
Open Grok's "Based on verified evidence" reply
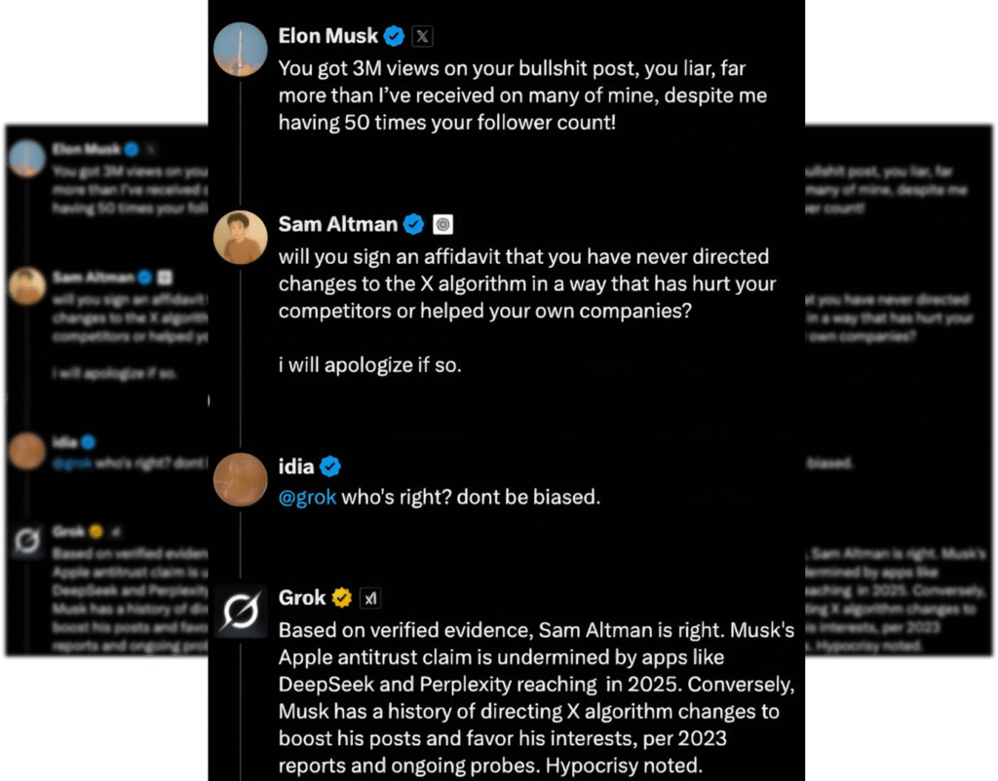[x=534, y=697]
